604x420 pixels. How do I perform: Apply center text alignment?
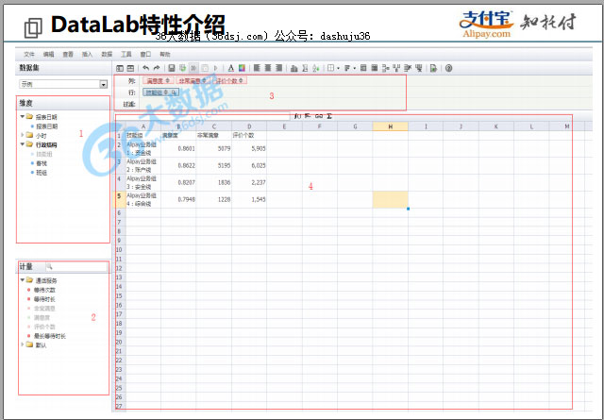click(268, 68)
